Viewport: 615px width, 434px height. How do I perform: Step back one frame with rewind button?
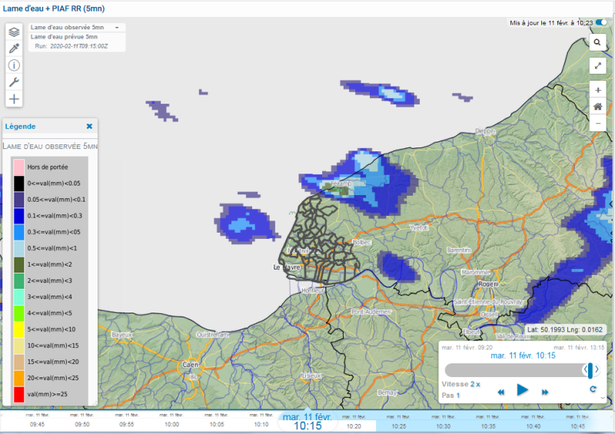[500, 391]
